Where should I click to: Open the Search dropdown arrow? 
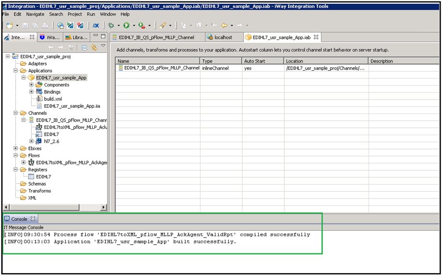coord(170,25)
